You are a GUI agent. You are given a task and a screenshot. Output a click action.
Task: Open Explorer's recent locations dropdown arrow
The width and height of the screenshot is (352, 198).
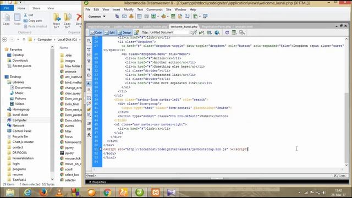18,40
